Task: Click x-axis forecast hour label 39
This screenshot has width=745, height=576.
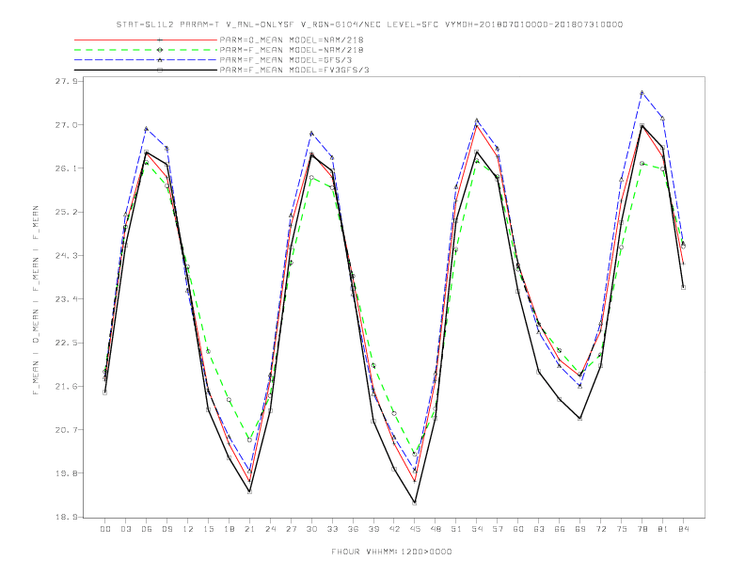Action: click(x=373, y=529)
